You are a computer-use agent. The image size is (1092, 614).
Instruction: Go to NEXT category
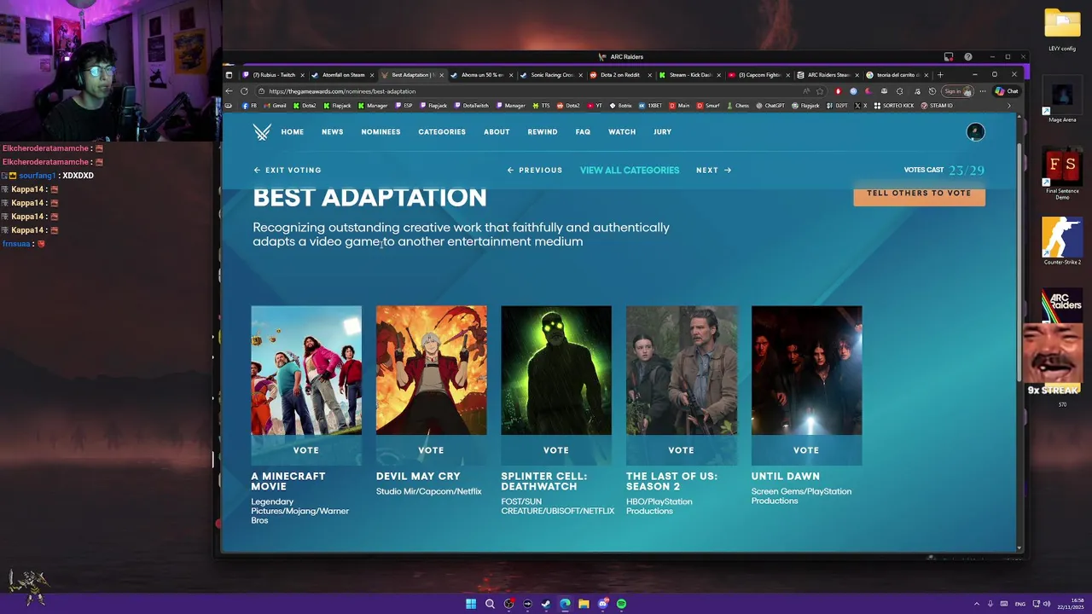(713, 170)
